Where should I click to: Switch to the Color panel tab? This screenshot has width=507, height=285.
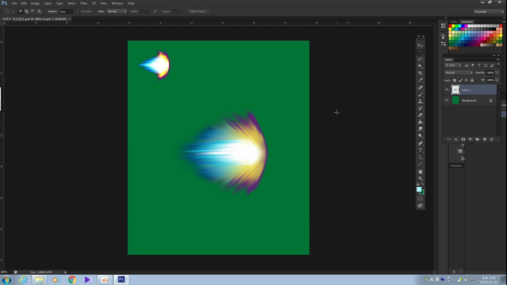pyautogui.click(x=454, y=22)
